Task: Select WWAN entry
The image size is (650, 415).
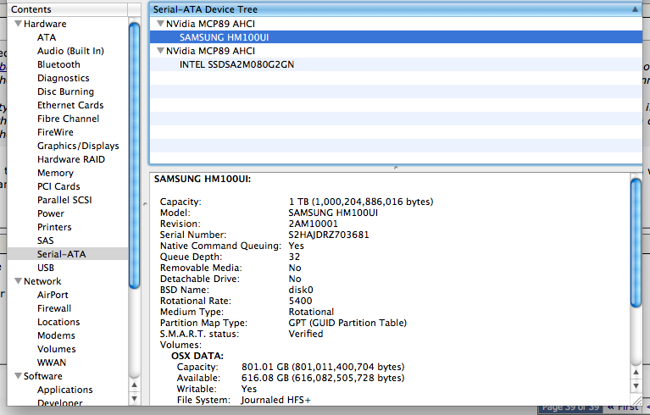Action: pos(52,362)
